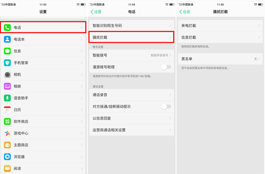Tap the 阅读 row label
265x174 pixels.
tap(17, 168)
